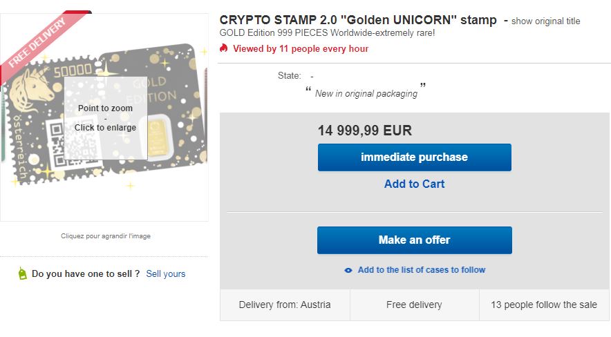The width and height of the screenshot is (611, 337).
Task: Click the 13 people follow the sale cell
Action: (544, 305)
